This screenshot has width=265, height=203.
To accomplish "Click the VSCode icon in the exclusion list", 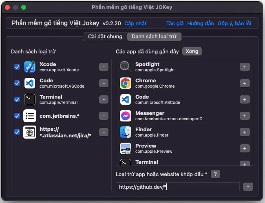I will [30, 83].
